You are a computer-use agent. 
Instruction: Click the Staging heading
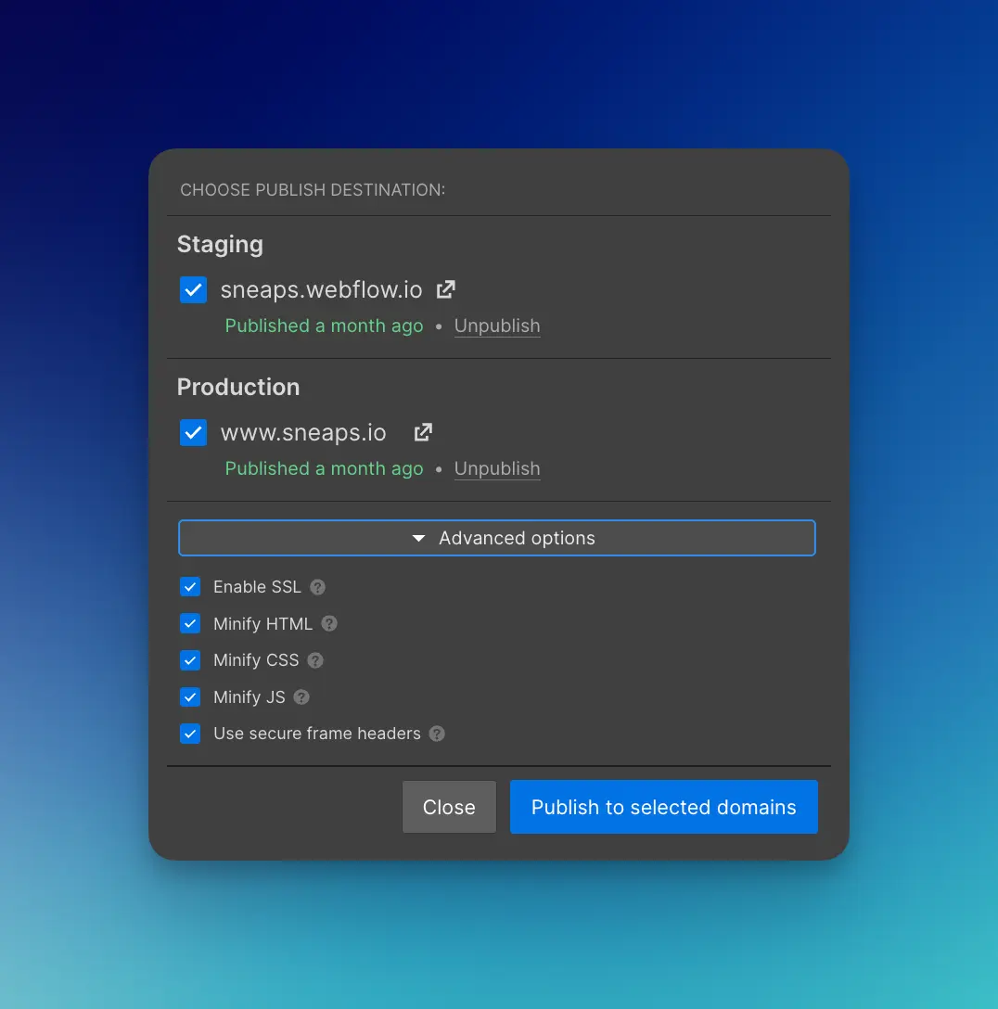pyautogui.click(x=220, y=245)
